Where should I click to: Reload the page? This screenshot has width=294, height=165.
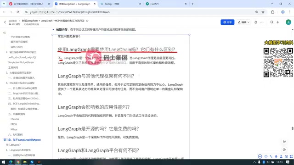18,12
